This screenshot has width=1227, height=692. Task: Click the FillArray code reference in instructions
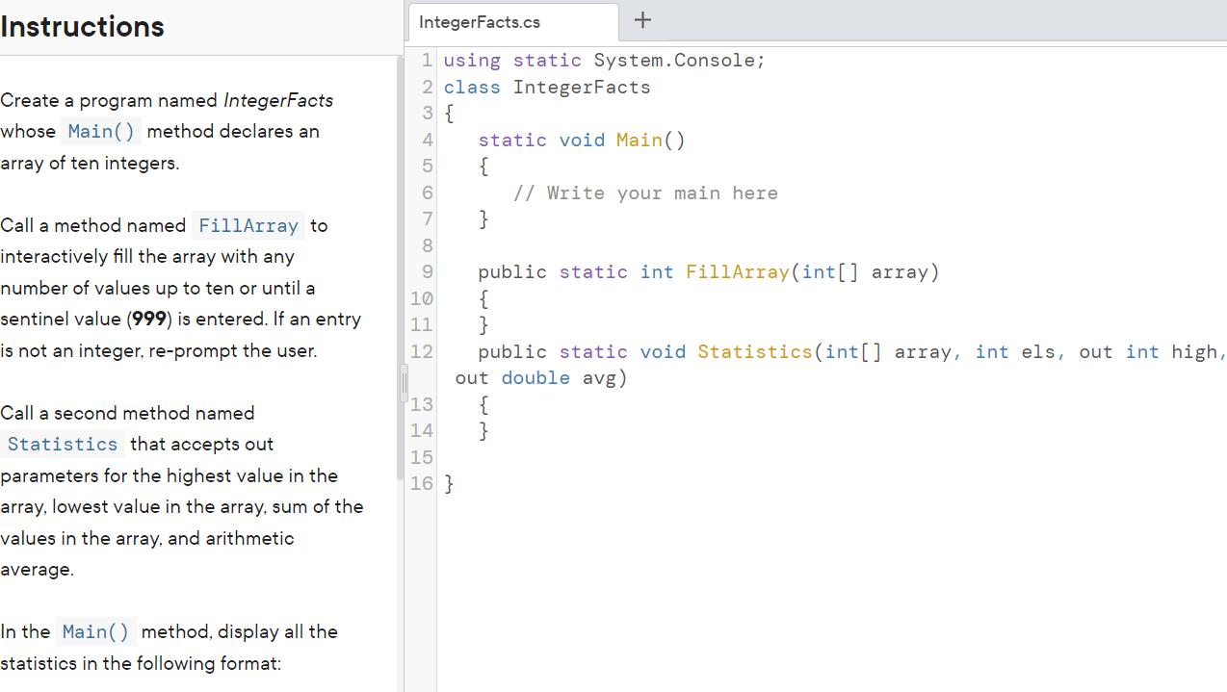[x=248, y=225]
